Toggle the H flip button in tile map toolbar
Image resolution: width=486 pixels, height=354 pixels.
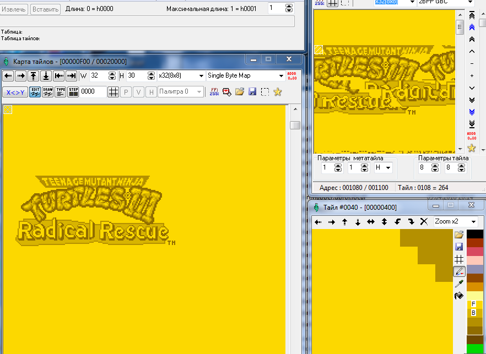[151, 92]
